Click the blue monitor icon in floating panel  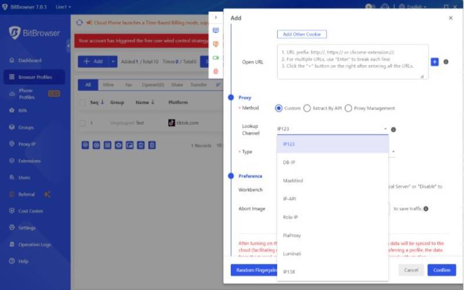point(216,30)
